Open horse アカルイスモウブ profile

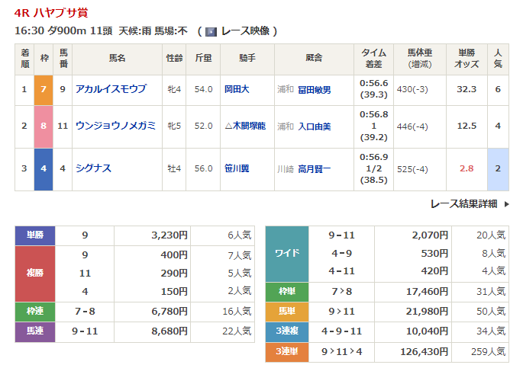(111, 89)
